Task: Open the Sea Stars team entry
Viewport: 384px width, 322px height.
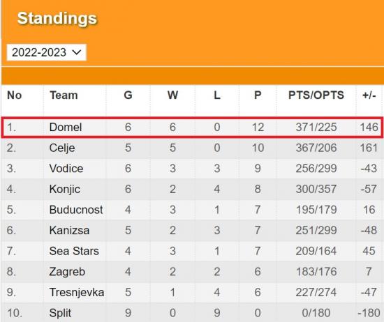Action: coord(74,251)
